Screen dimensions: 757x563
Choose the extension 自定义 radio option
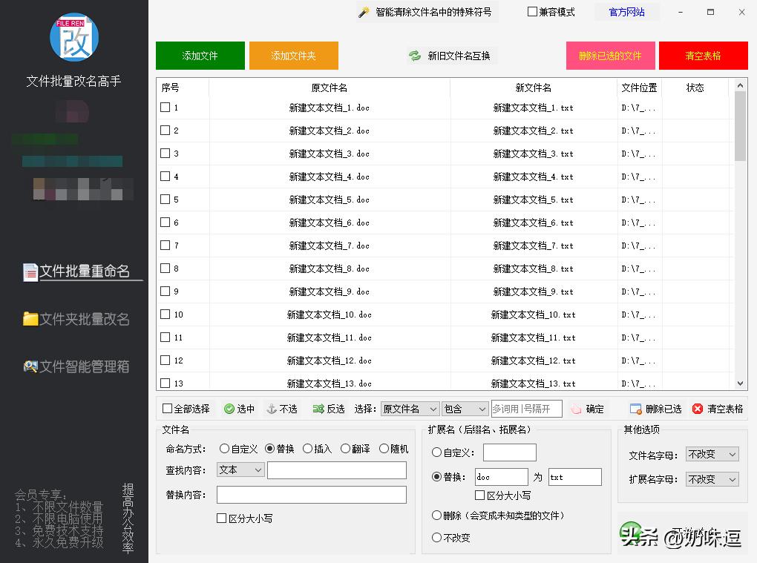pyautogui.click(x=436, y=452)
